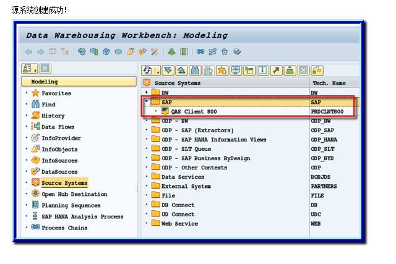Open the Process Chains entry

coord(64,228)
